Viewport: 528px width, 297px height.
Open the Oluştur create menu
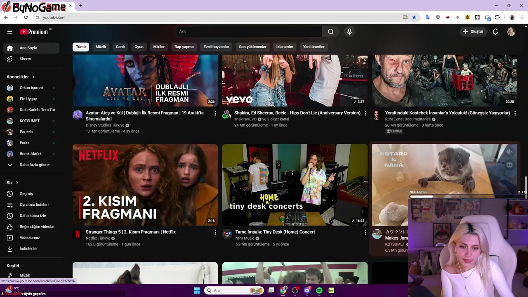coord(474,32)
